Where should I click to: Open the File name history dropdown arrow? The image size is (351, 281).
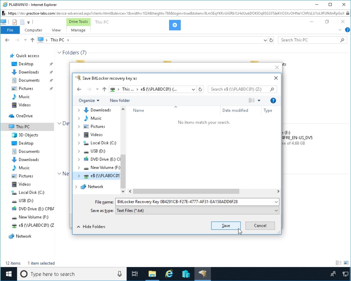point(276,202)
